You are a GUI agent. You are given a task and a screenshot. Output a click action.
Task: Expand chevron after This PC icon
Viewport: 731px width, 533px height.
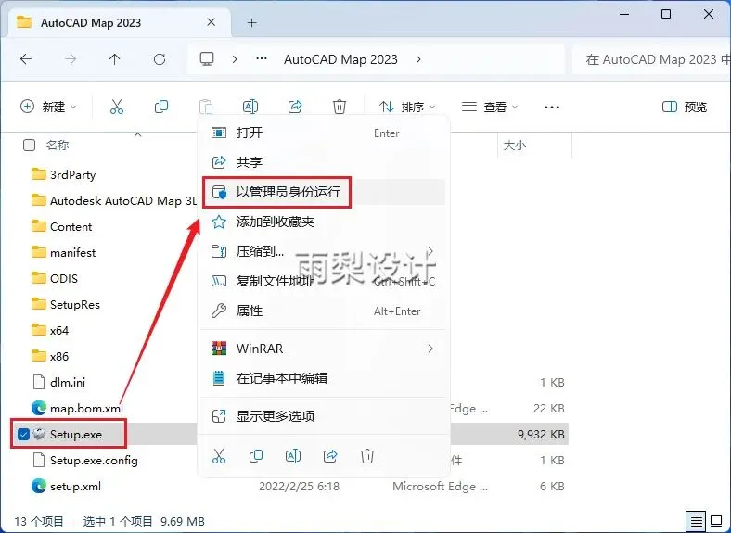tap(235, 59)
